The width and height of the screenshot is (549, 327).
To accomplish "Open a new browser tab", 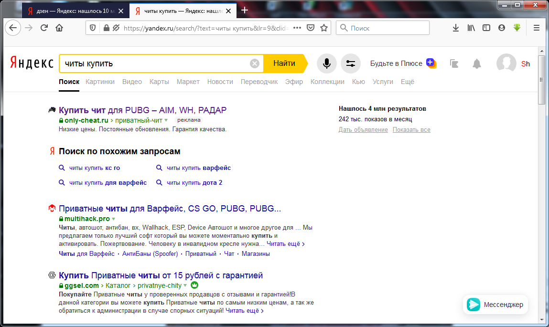I will coord(245,11).
